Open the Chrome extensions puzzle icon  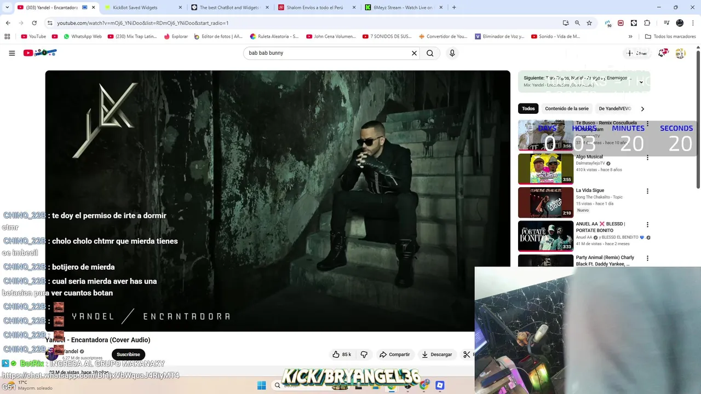(x=647, y=23)
